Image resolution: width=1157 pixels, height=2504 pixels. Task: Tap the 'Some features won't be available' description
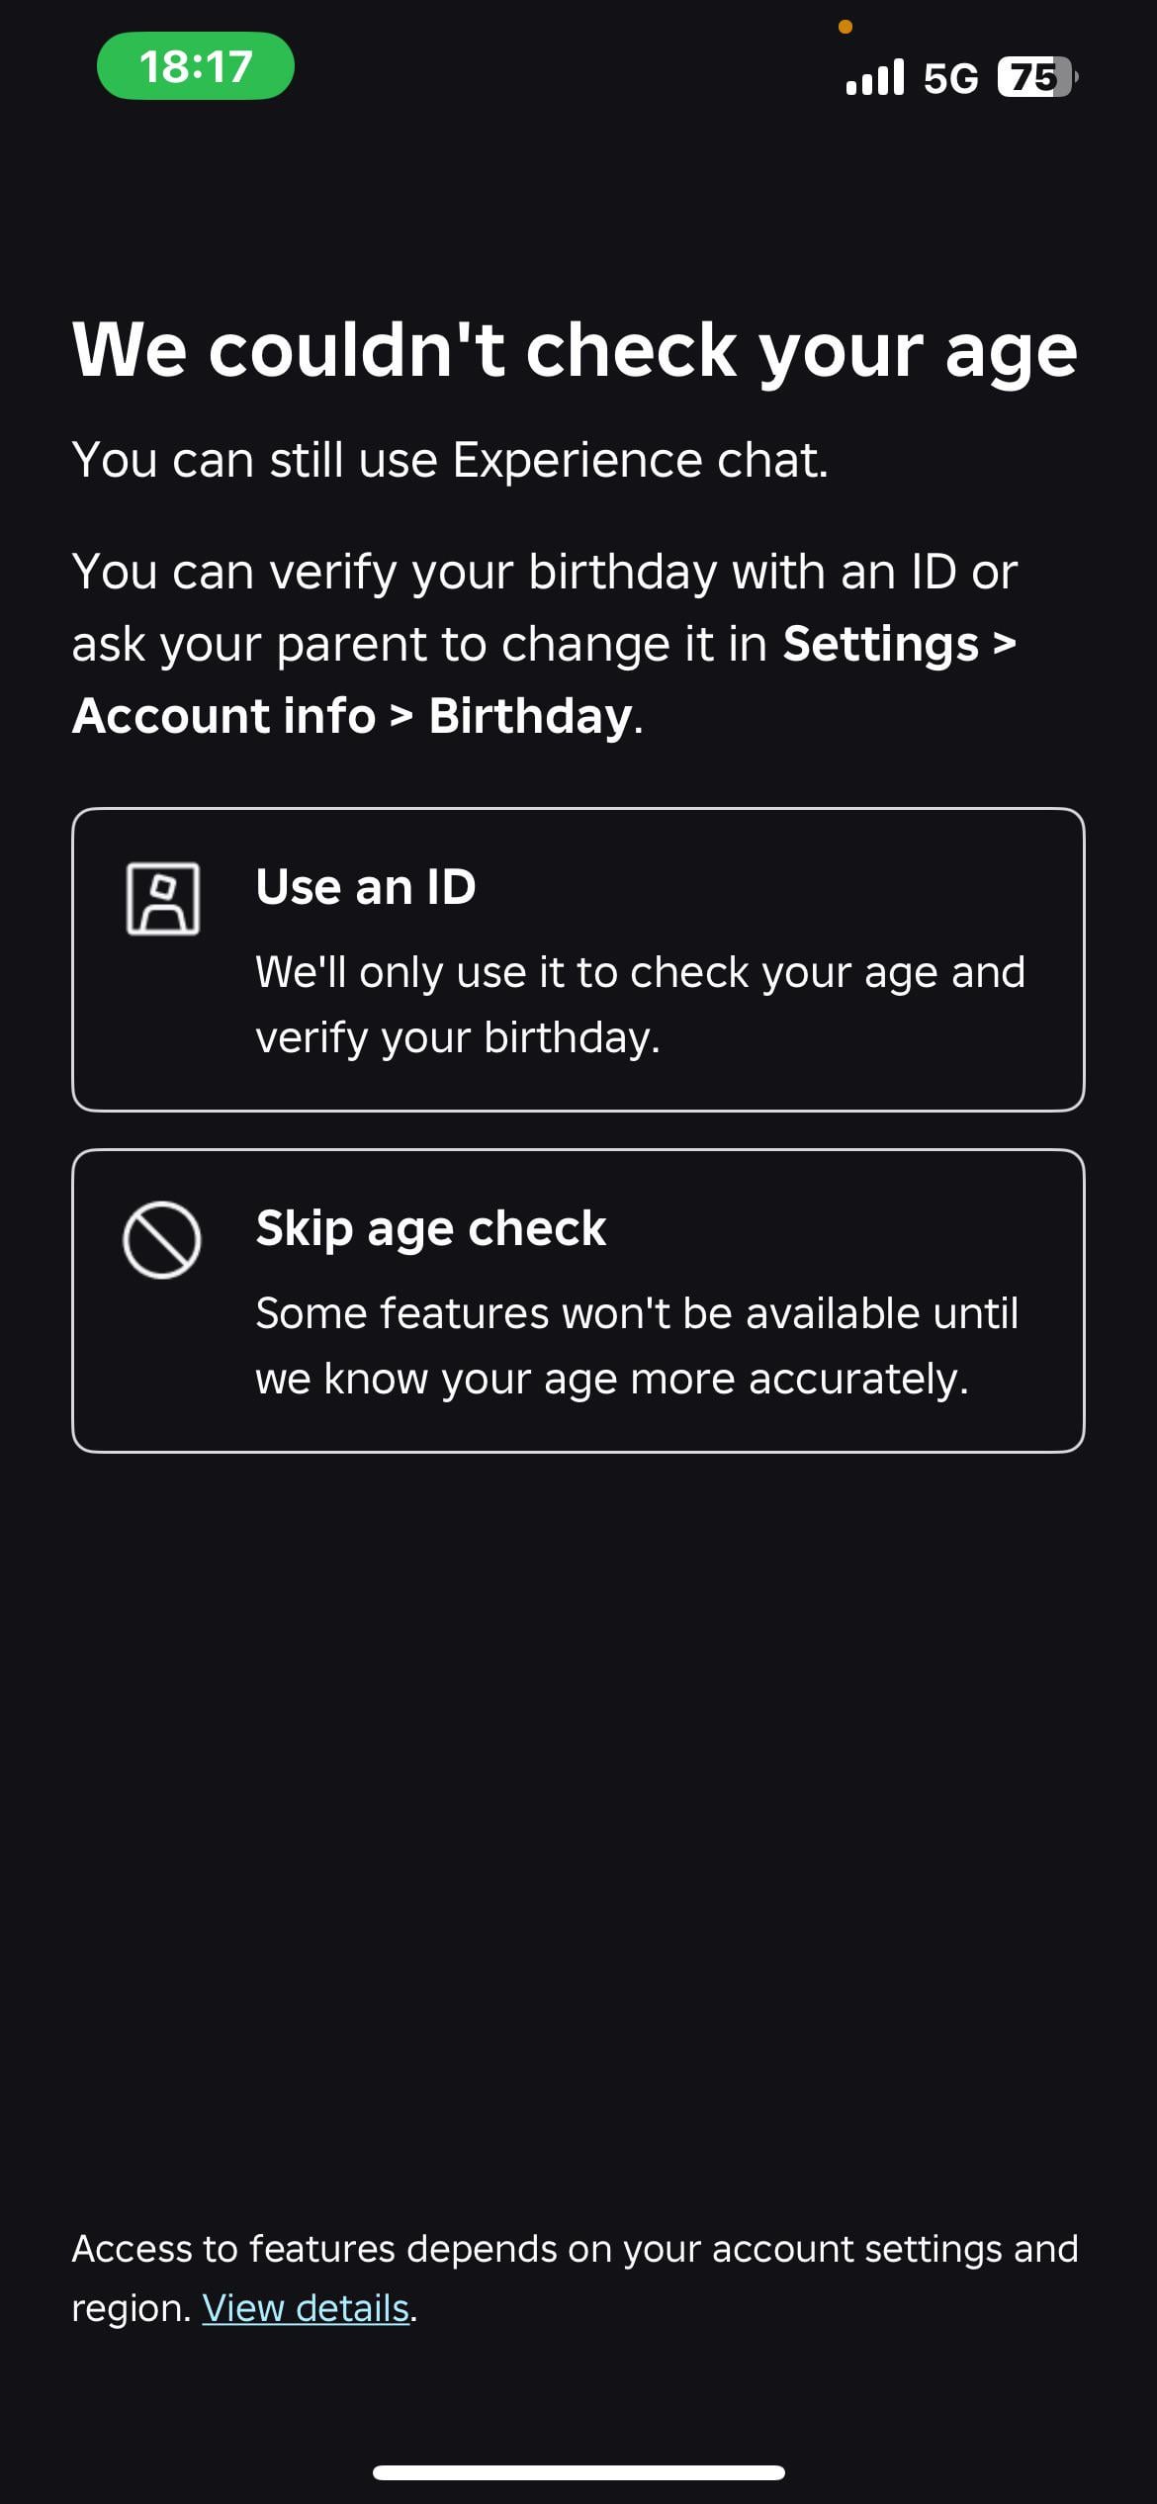point(637,1346)
